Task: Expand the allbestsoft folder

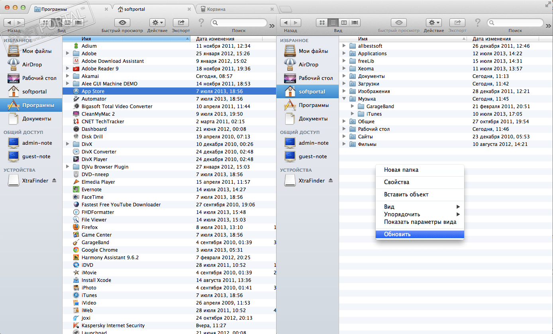Action: (x=344, y=46)
